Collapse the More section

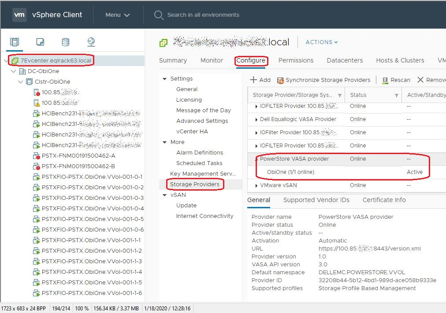pos(164,142)
